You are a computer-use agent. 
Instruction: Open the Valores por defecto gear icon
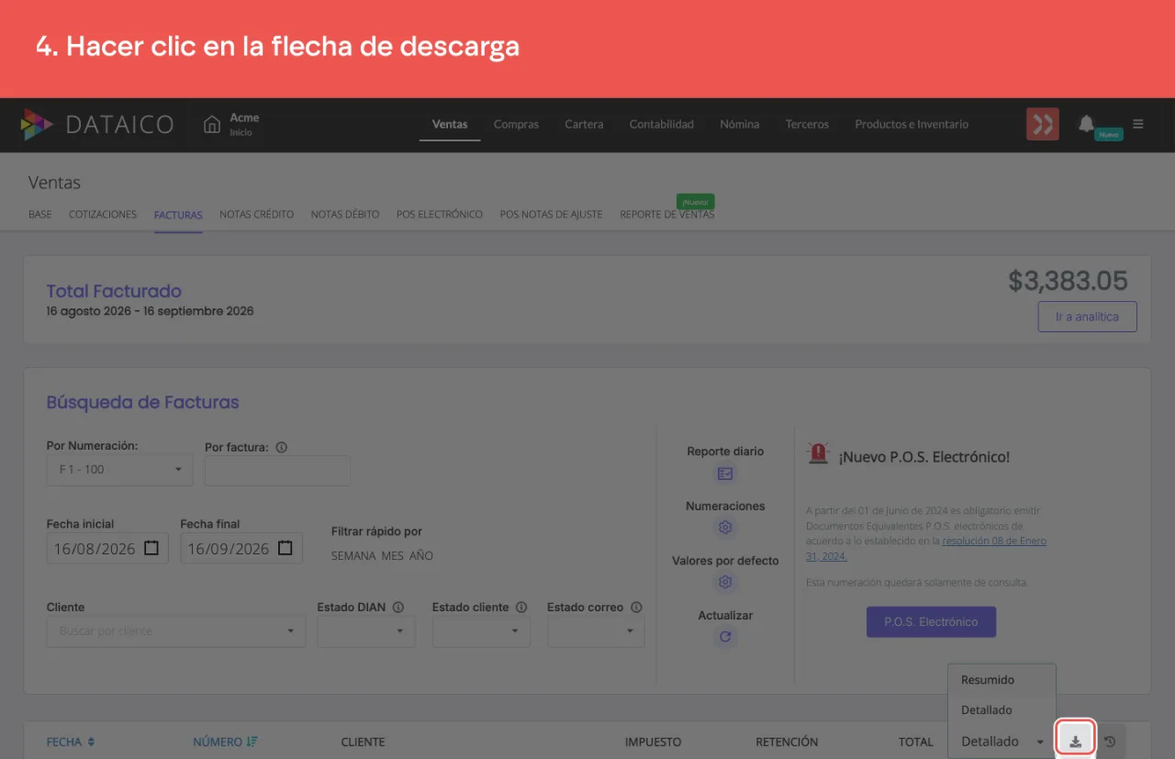(x=725, y=582)
